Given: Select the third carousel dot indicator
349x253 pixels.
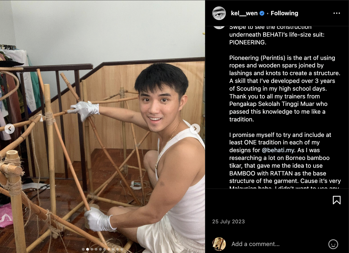Looking at the screenshot, I should (x=92, y=249).
